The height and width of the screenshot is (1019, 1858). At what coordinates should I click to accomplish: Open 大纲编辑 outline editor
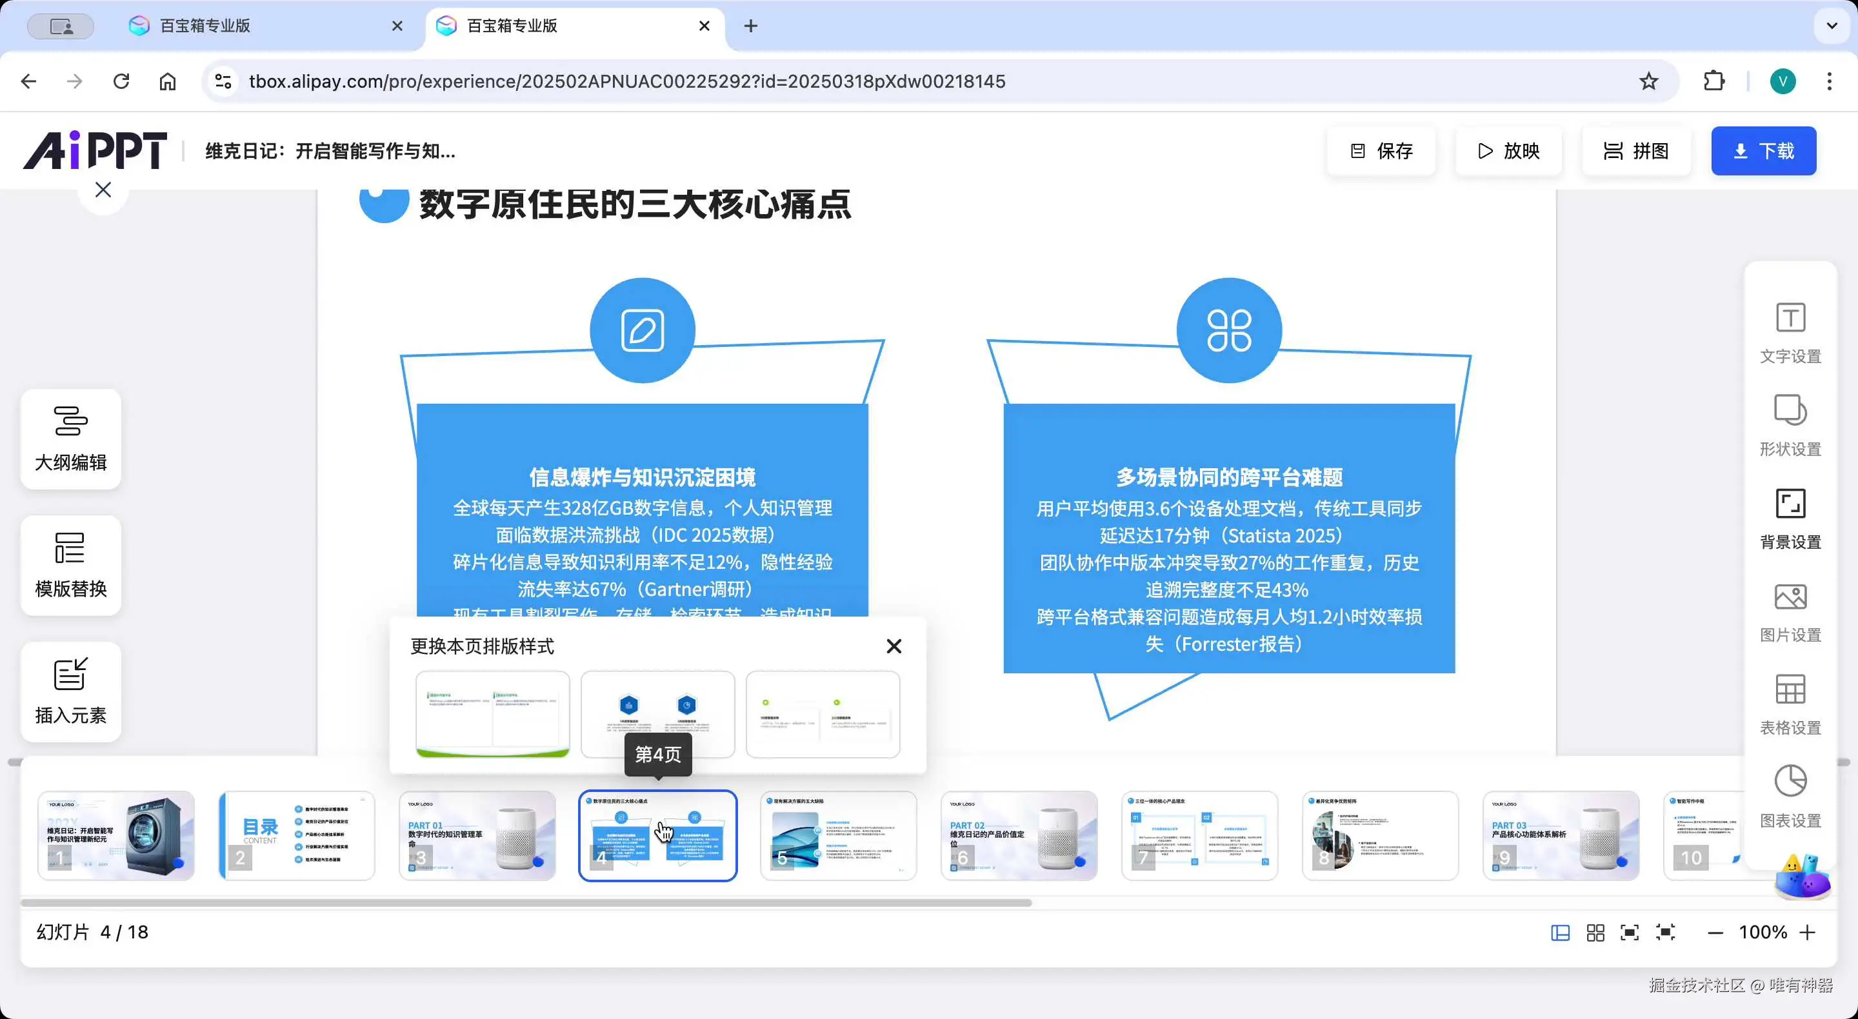coord(71,439)
